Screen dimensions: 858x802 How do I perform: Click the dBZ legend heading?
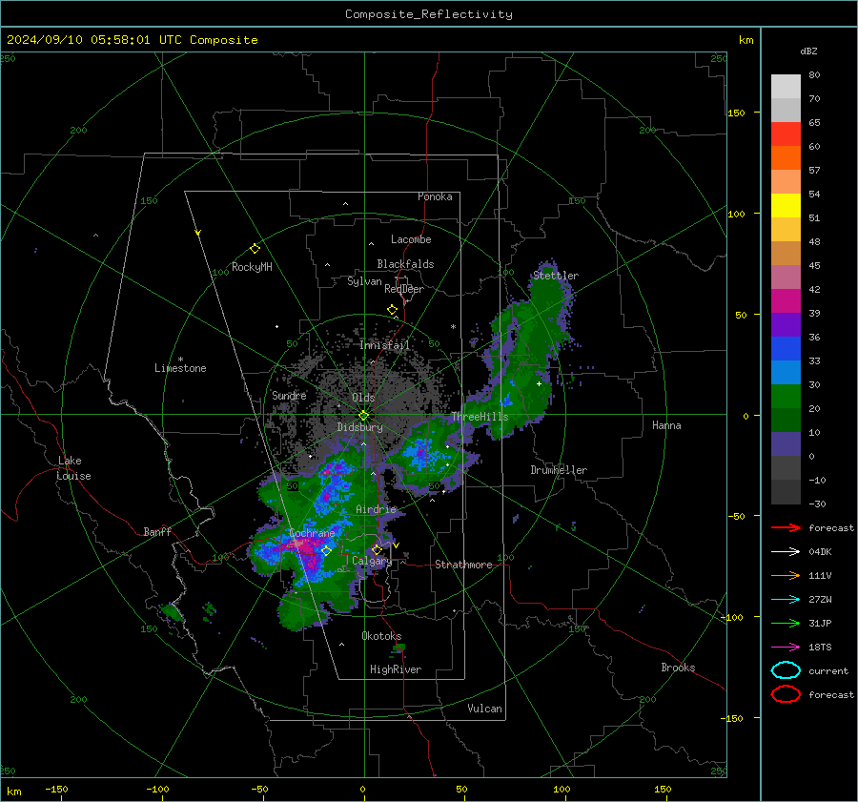pos(808,51)
